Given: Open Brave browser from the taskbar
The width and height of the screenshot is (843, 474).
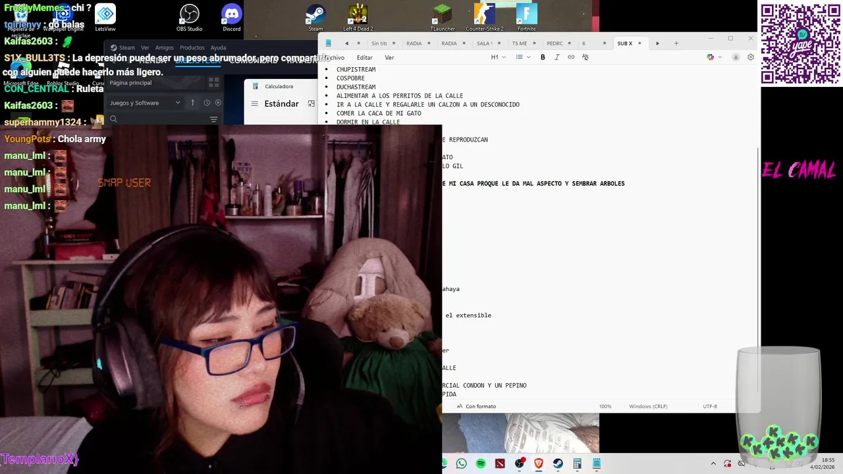Looking at the screenshot, I should [x=539, y=463].
